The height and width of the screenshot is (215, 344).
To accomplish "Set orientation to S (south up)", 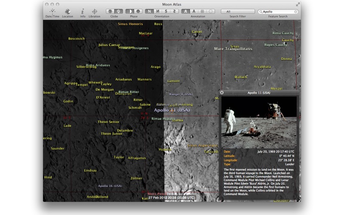I will coord(166,11).
